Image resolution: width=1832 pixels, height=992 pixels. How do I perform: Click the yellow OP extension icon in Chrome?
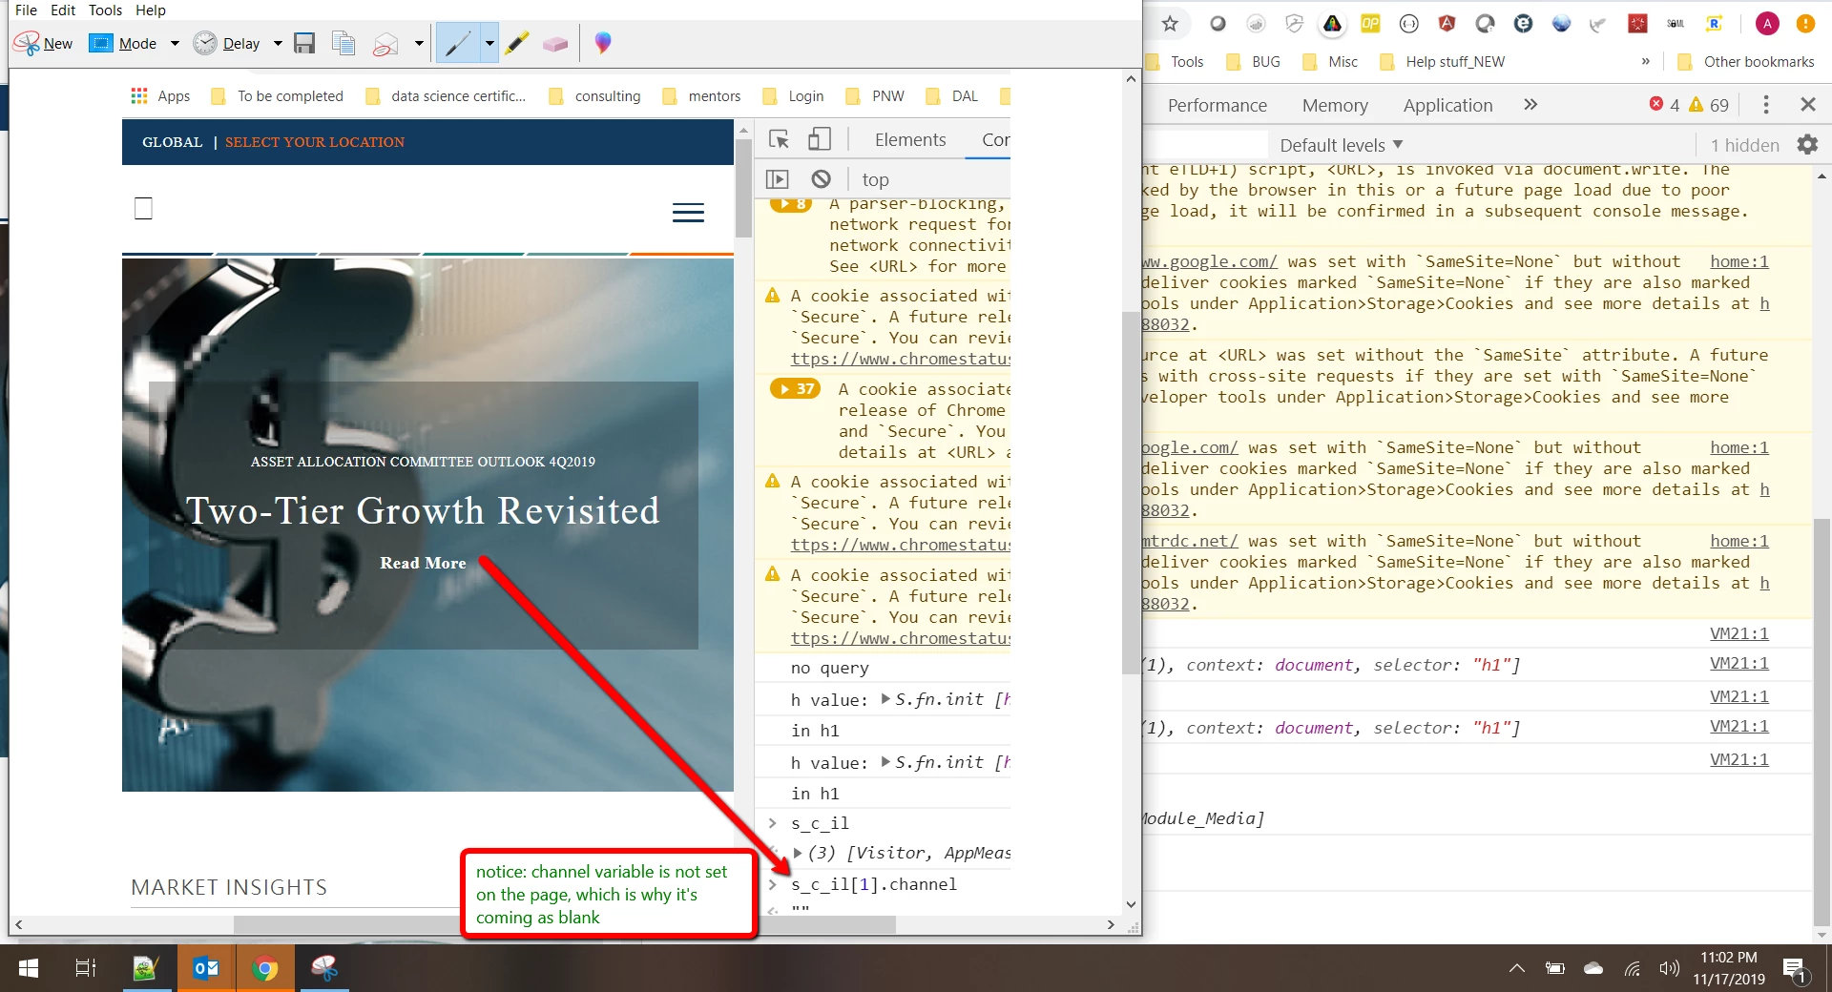1370,24
